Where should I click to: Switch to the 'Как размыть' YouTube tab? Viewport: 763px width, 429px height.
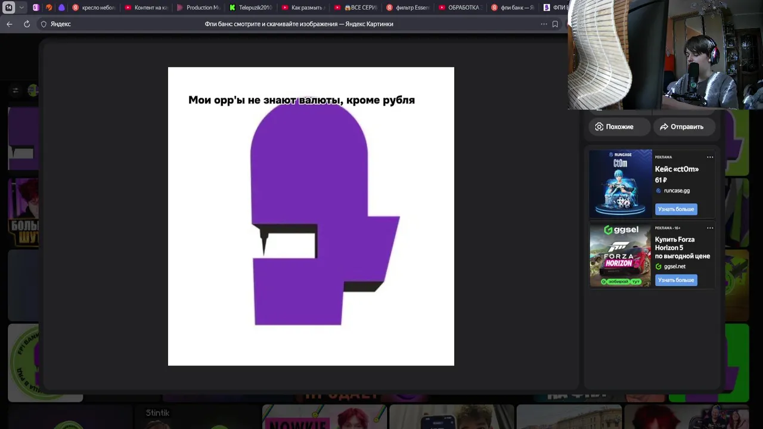302,8
